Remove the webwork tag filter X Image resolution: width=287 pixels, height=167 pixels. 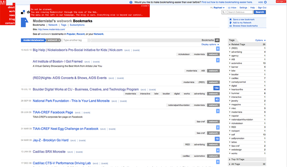point(59,40)
